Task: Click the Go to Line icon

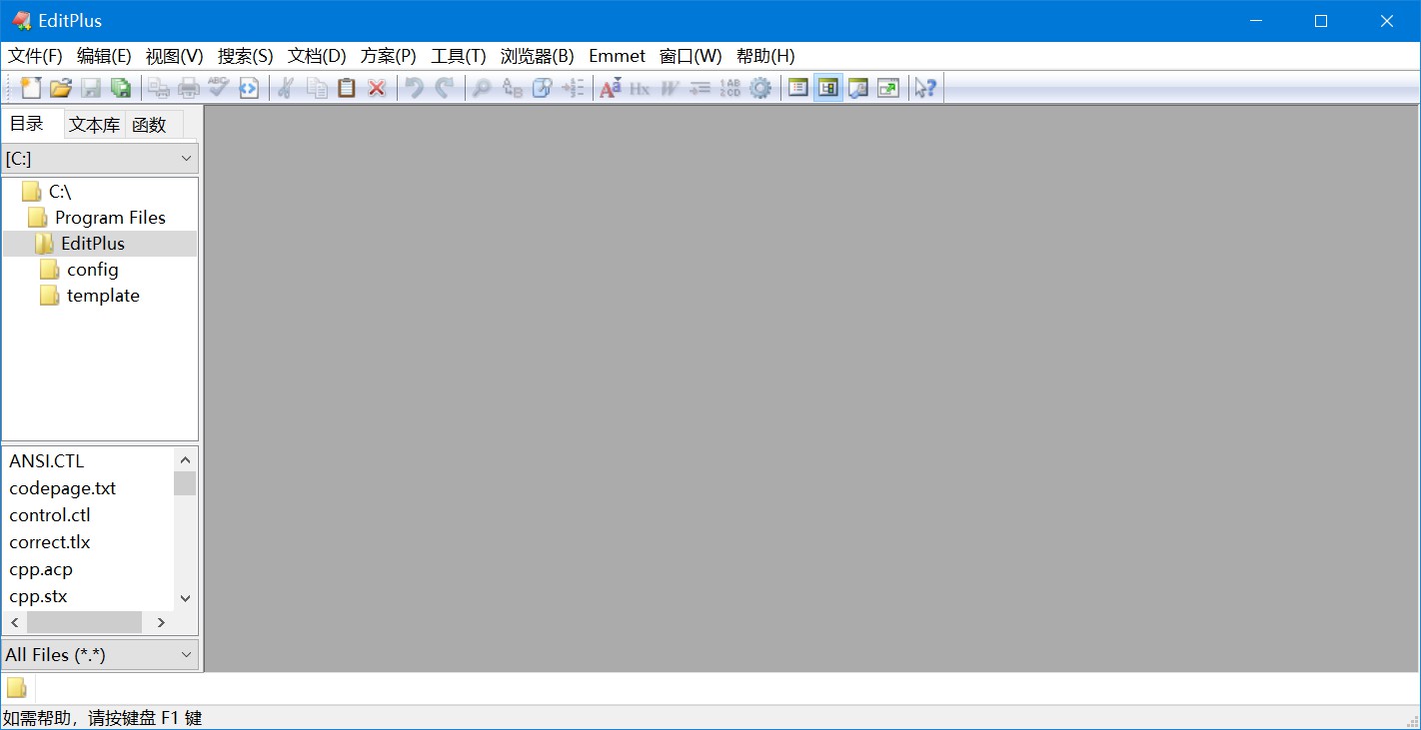Action: coord(573,88)
